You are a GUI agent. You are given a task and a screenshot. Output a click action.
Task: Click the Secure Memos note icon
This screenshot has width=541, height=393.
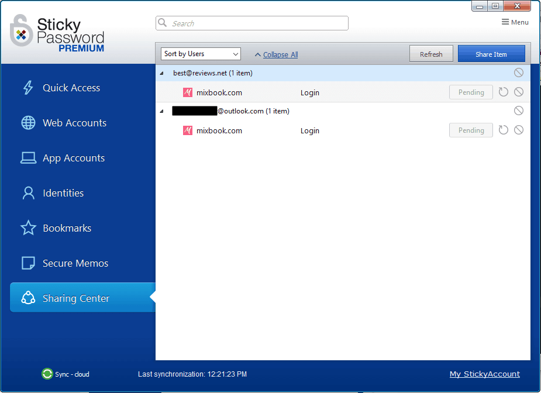coord(28,263)
